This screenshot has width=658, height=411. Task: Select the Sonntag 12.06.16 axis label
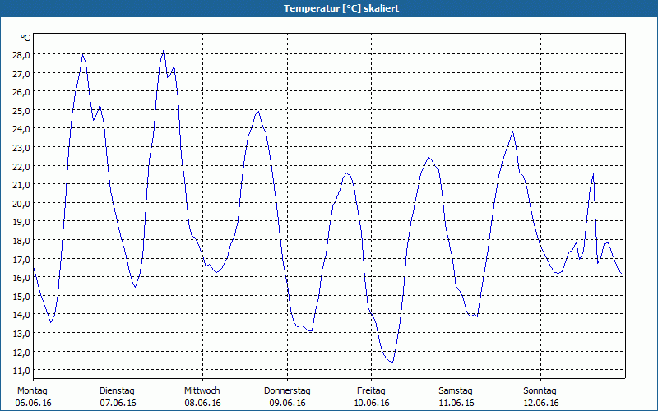[540, 397]
